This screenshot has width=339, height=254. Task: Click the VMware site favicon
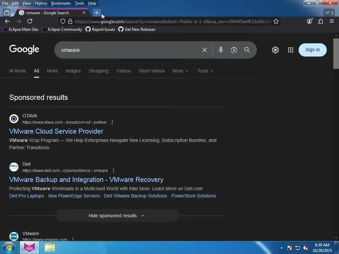pyautogui.click(x=14, y=236)
